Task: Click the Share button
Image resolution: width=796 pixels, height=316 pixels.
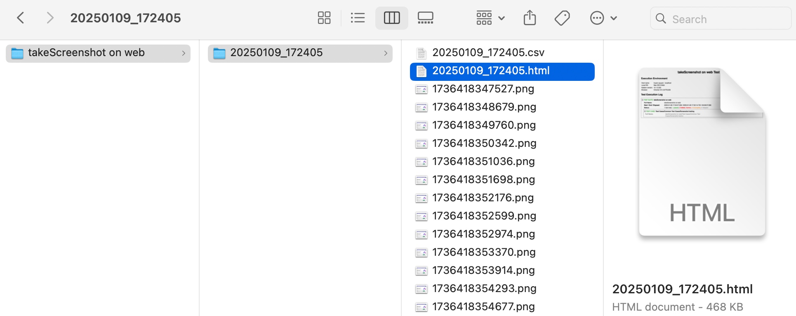Action: click(x=530, y=18)
